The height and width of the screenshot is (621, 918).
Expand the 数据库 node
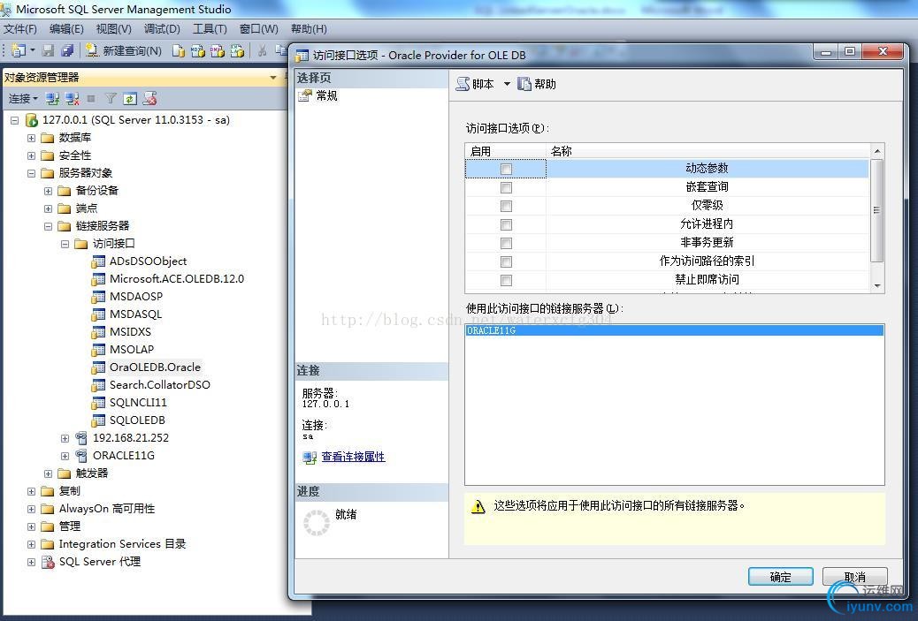click(x=32, y=139)
